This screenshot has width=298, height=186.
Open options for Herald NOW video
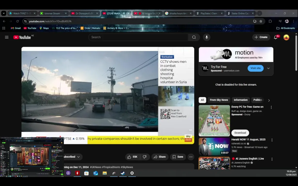(272, 140)
